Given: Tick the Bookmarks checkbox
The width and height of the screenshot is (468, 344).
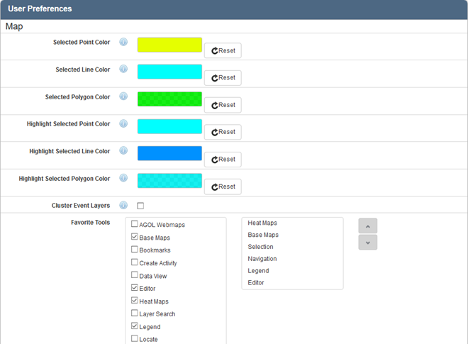Looking at the screenshot, I should [x=135, y=250].
